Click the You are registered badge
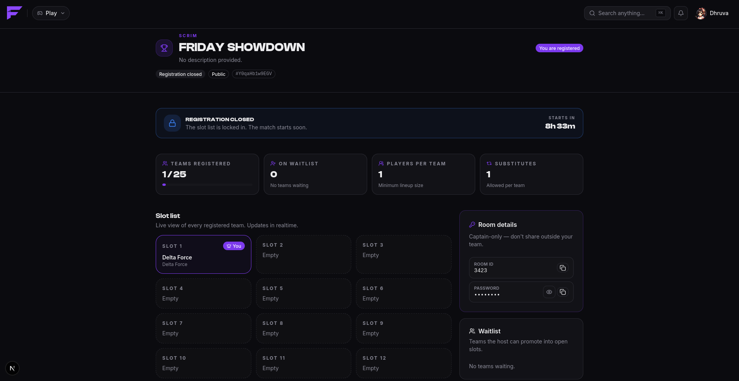Screen dimensions: 739x381 click(559, 48)
